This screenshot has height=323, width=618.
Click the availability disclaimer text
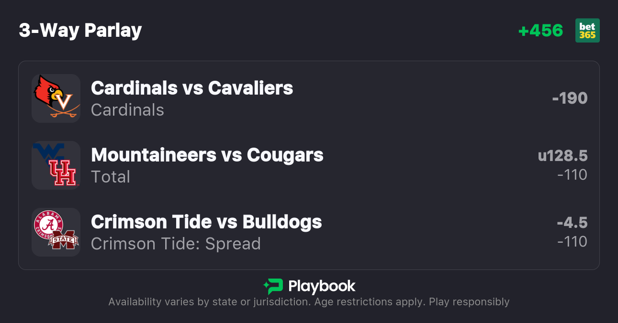[309, 302]
